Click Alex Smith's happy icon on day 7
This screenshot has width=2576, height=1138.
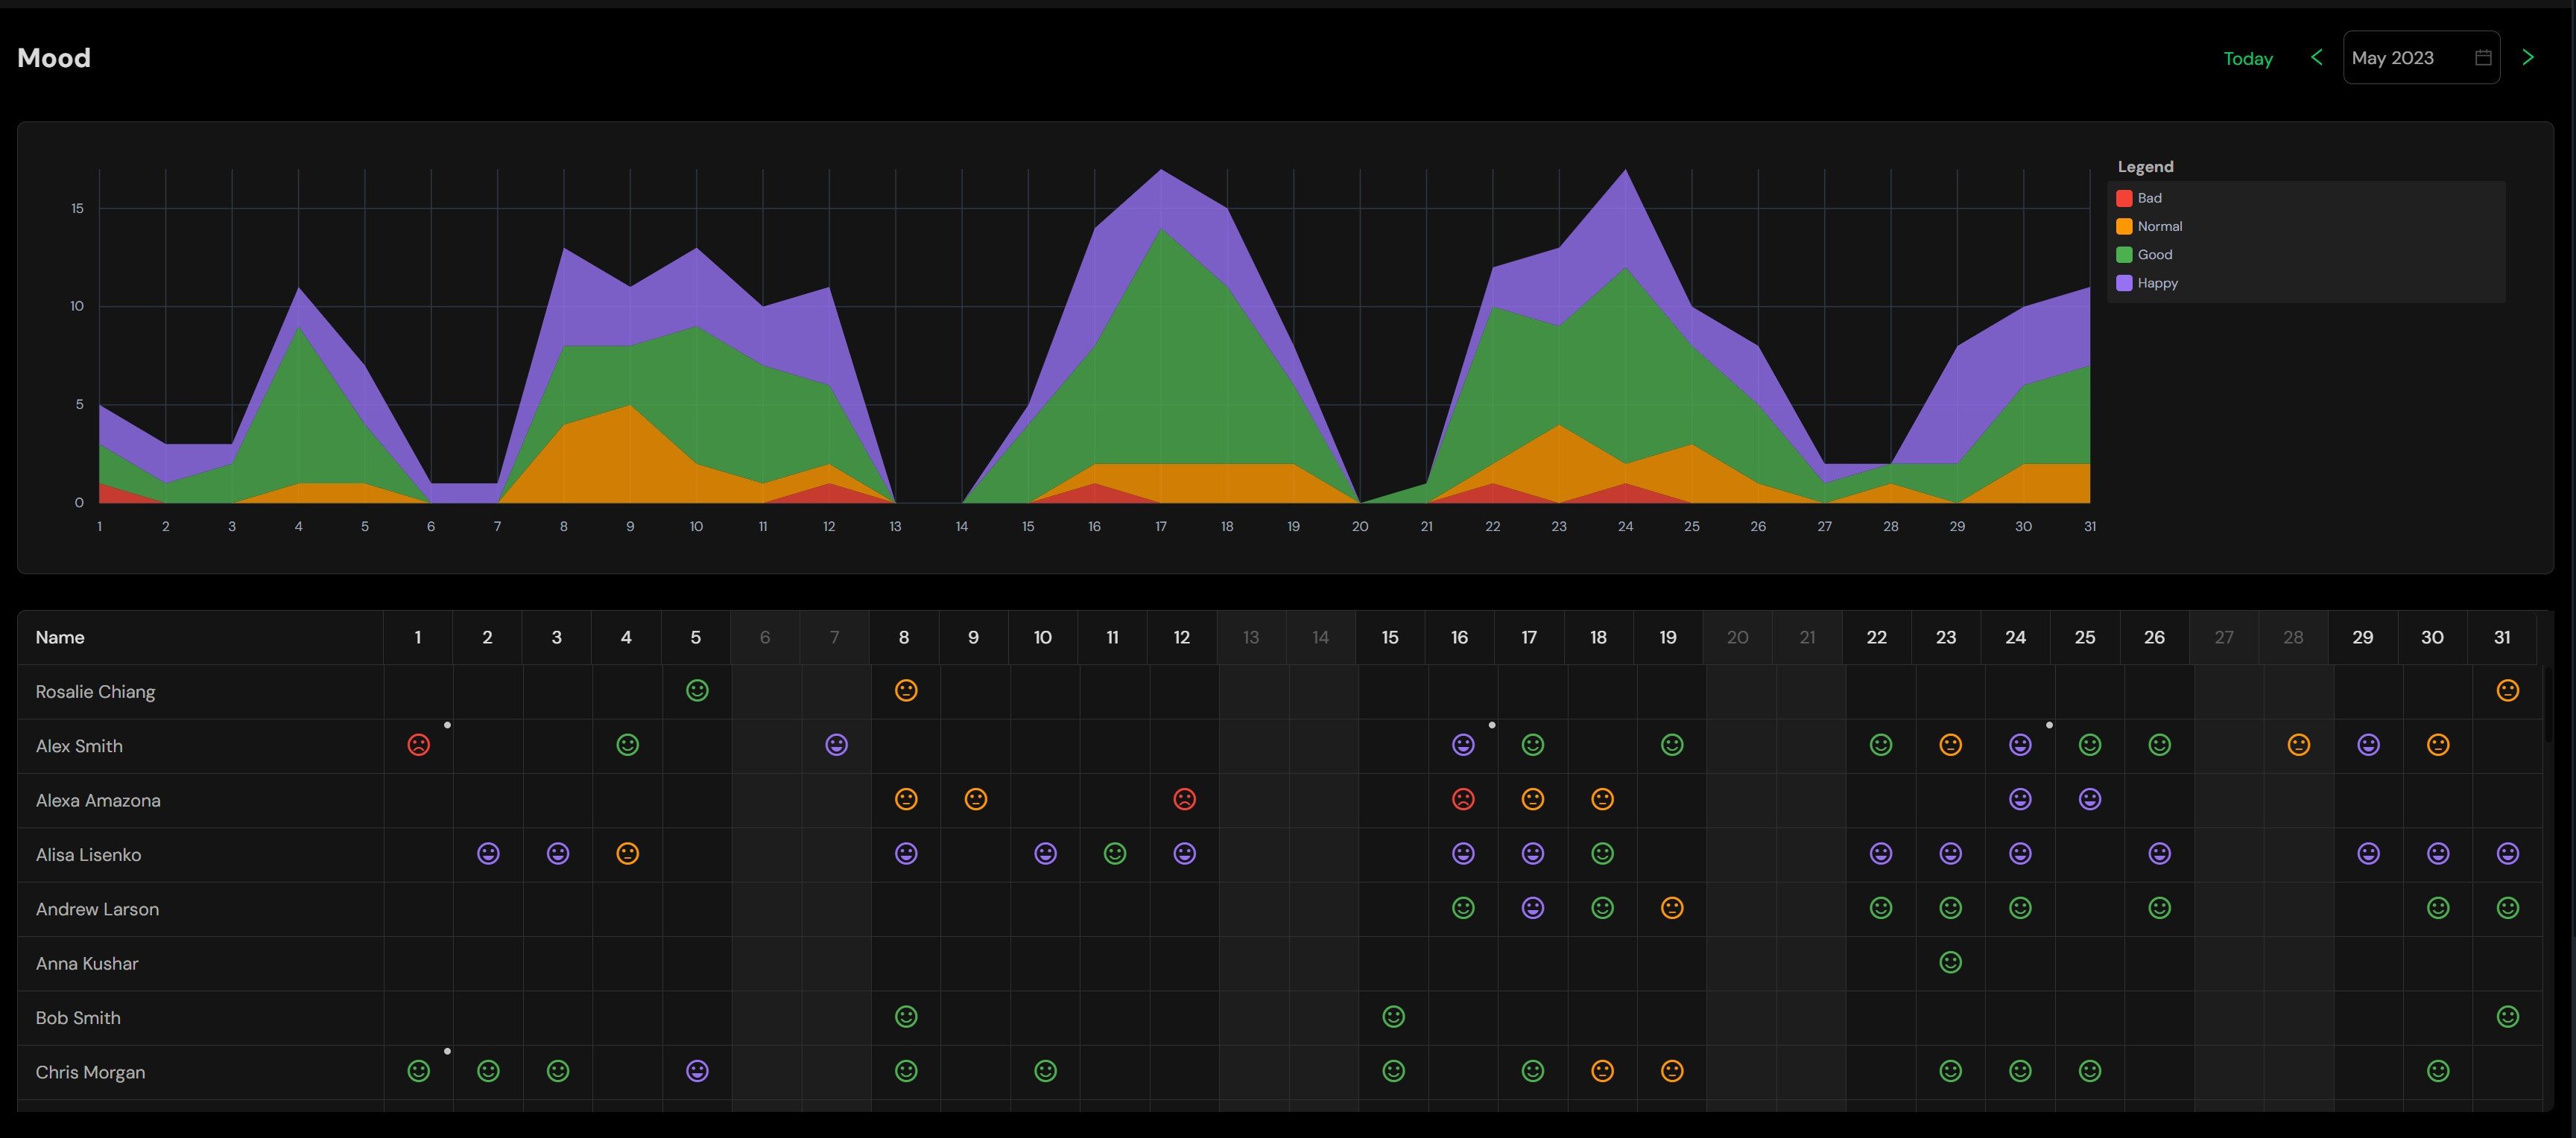[836, 746]
